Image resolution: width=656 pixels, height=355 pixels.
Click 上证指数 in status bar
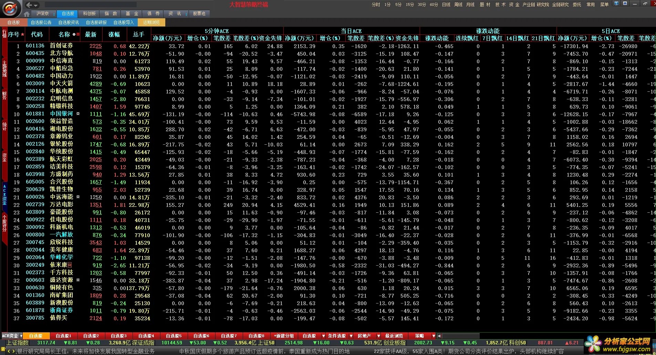[x=18, y=343]
